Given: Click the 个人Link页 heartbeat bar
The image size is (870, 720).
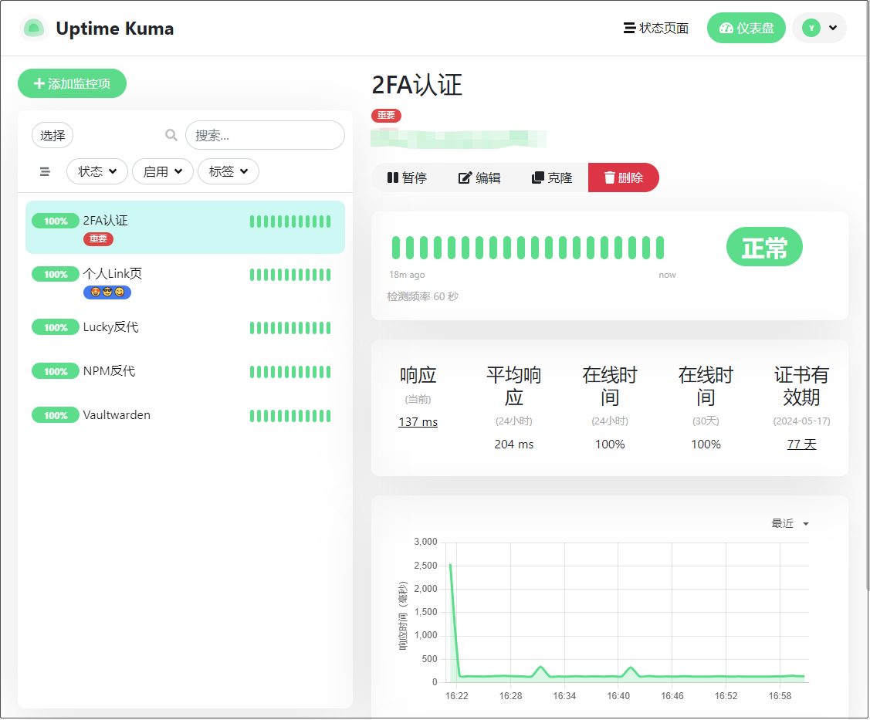Looking at the screenshot, I should 290,275.
